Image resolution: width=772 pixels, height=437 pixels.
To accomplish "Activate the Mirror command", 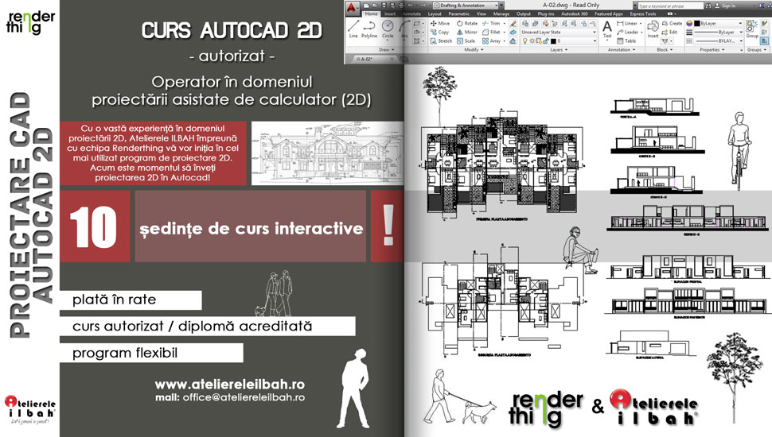I will tap(466, 33).
